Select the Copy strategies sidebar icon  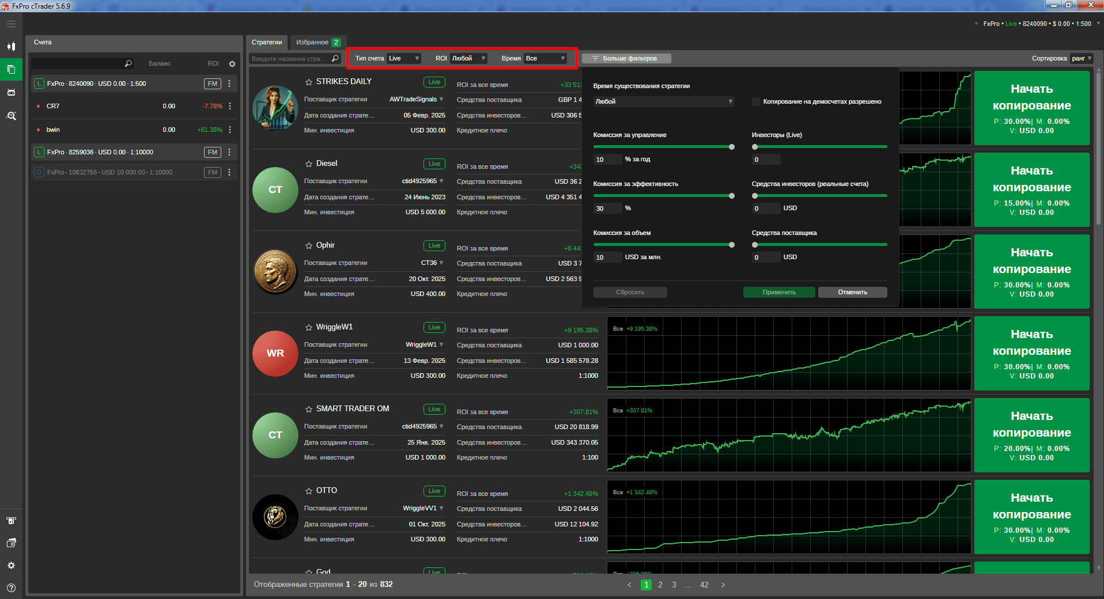click(x=11, y=69)
